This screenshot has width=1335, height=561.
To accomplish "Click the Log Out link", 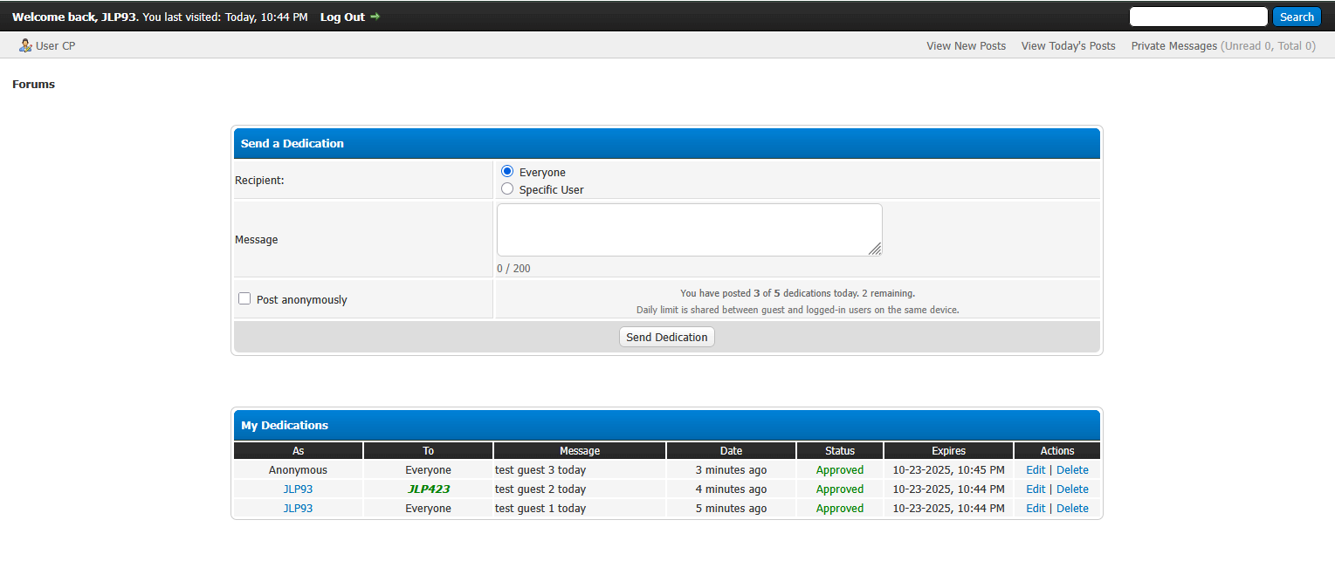I will (x=342, y=17).
